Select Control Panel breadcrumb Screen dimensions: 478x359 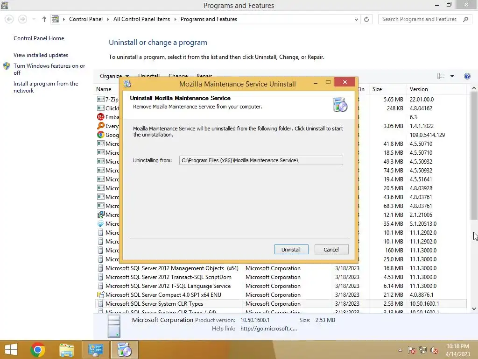point(86,19)
